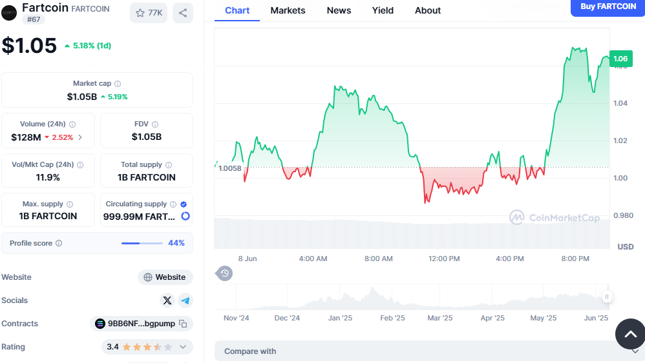The image size is (645, 363).
Task: Show Market cap info tooltip icon
Action: 118,84
